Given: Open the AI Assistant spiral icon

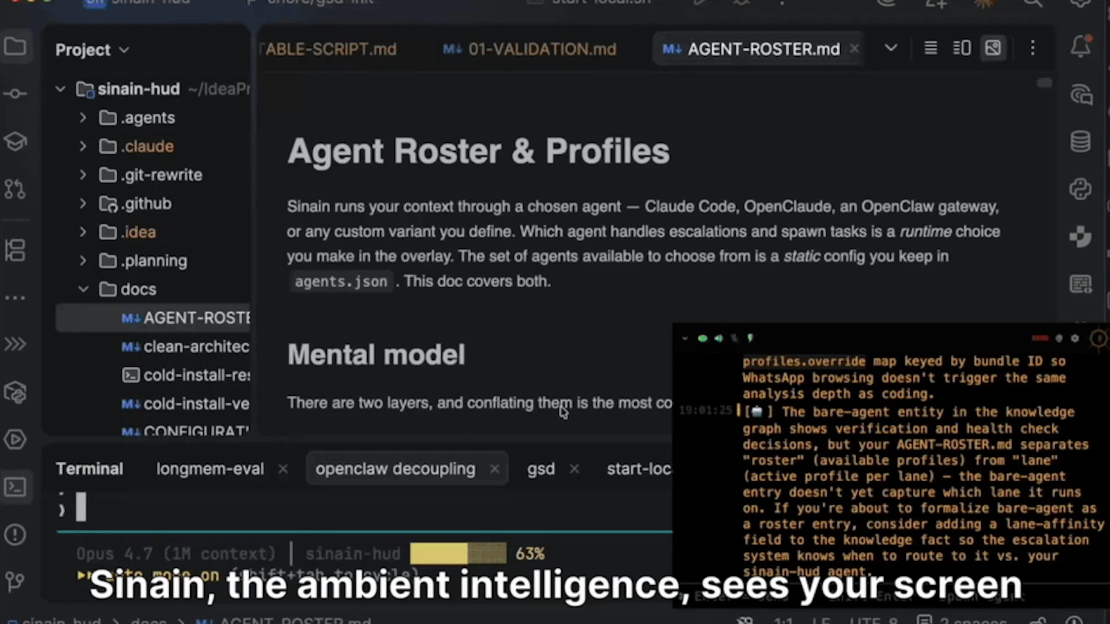Looking at the screenshot, I should [1081, 94].
